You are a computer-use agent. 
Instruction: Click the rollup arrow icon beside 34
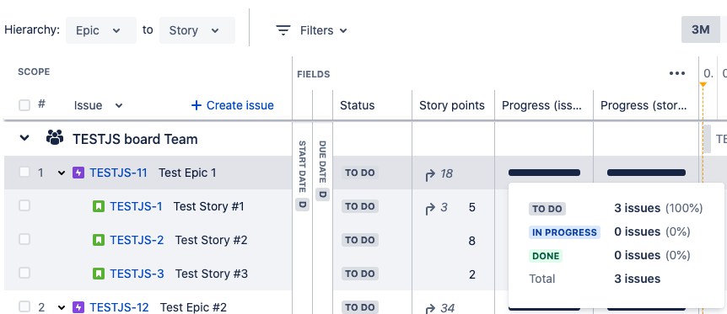click(430, 308)
